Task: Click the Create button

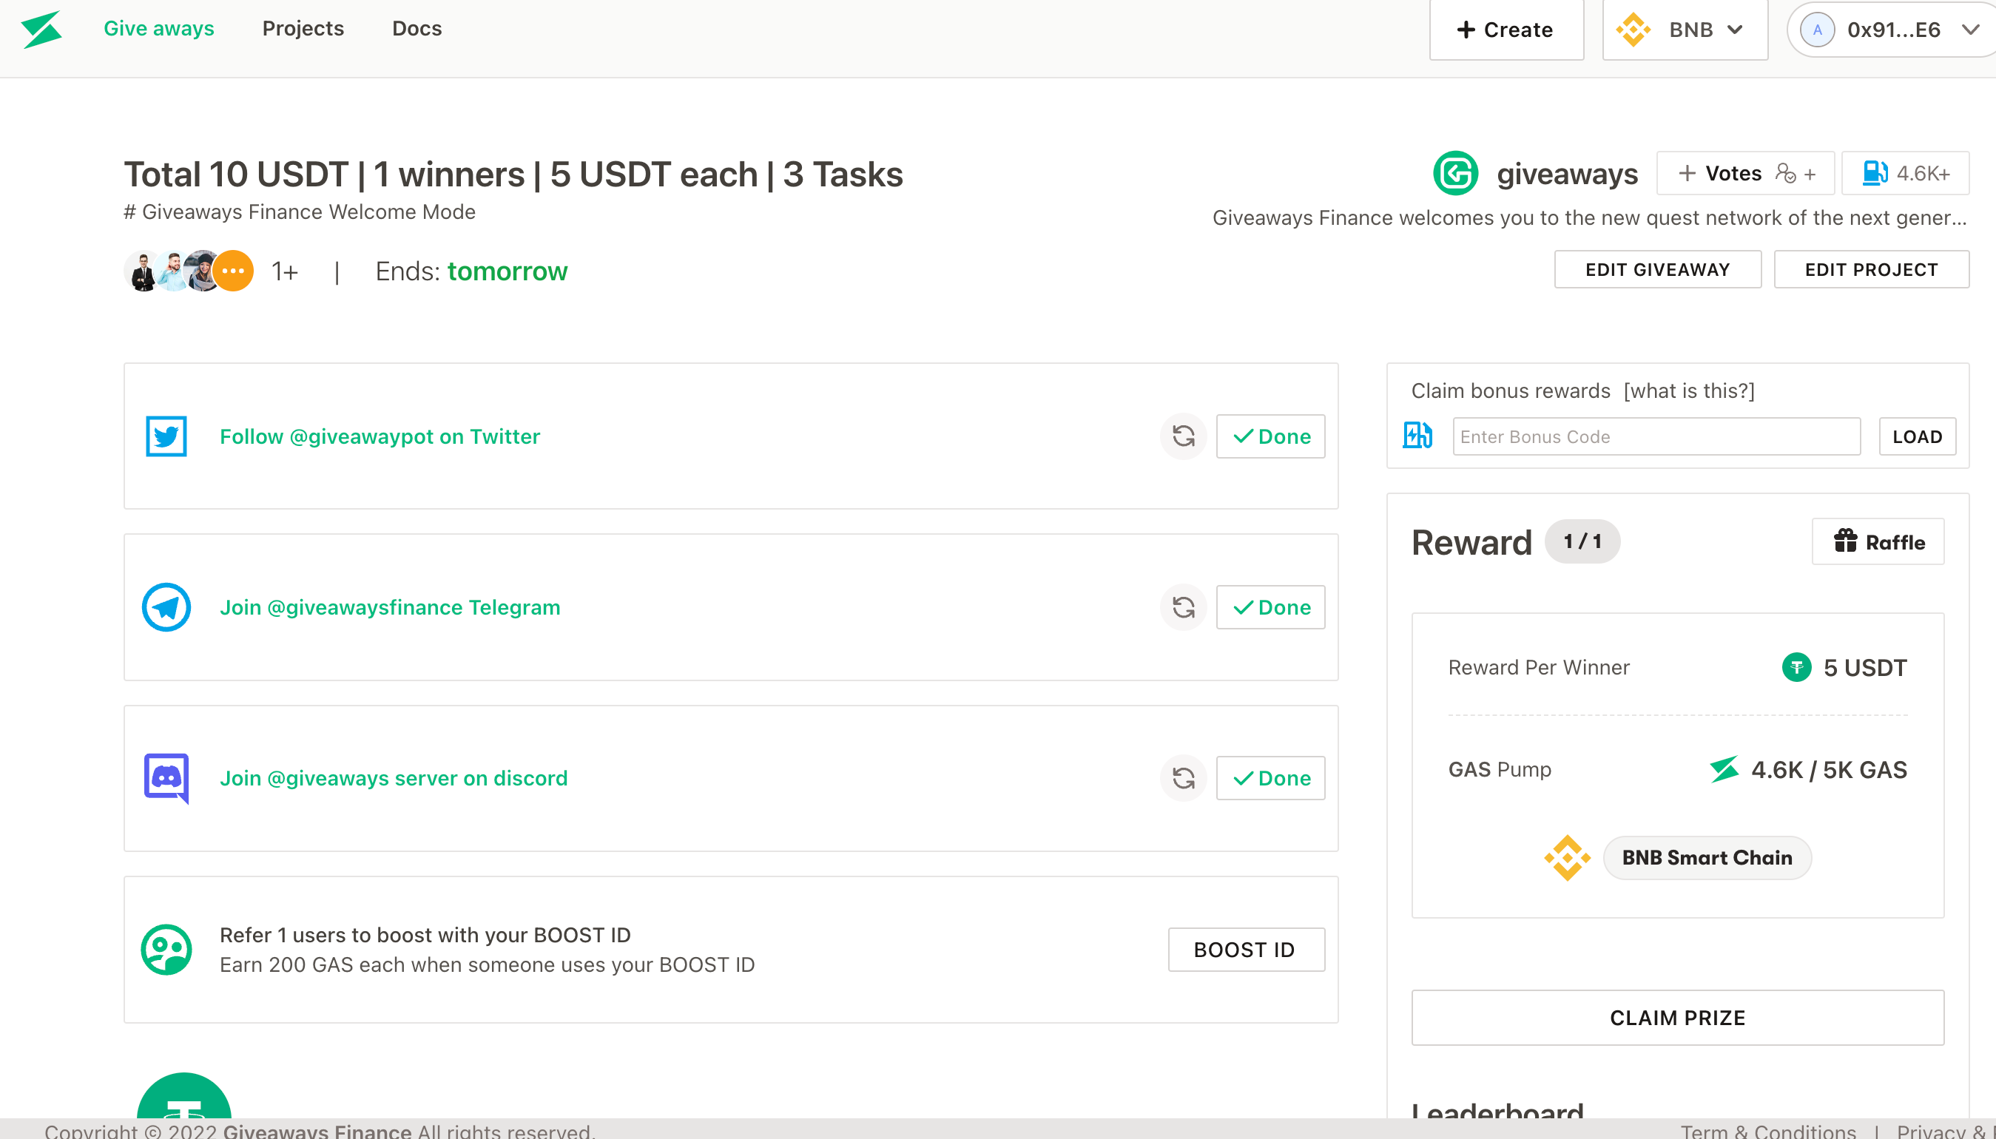Action: (x=1506, y=30)
